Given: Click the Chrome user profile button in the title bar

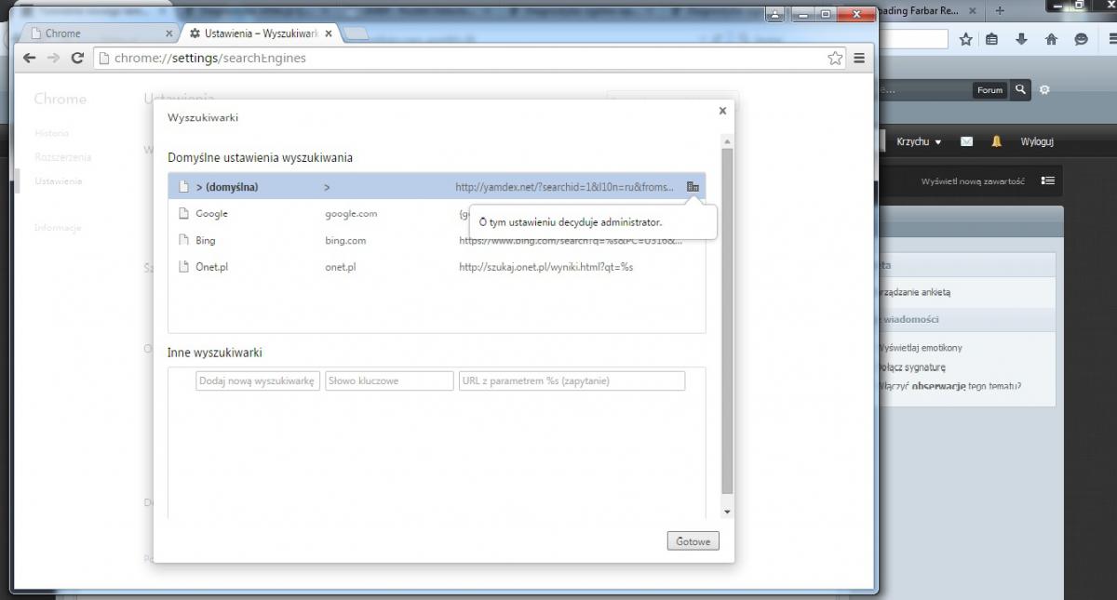Looking at the screenshot, I should 776,15.
